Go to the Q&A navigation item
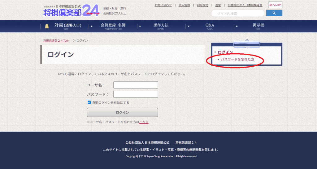The height and width of the screenshot is (169, 317). pos(210,26)
